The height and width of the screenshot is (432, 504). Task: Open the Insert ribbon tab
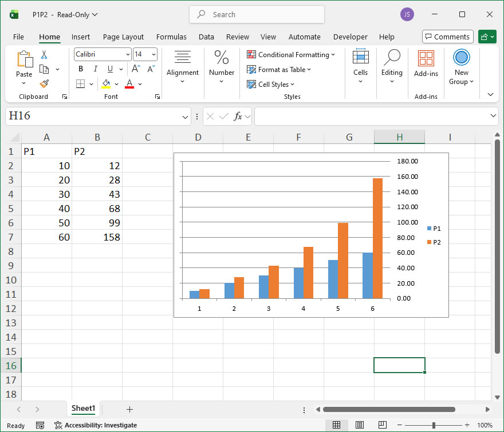point(81,37)
